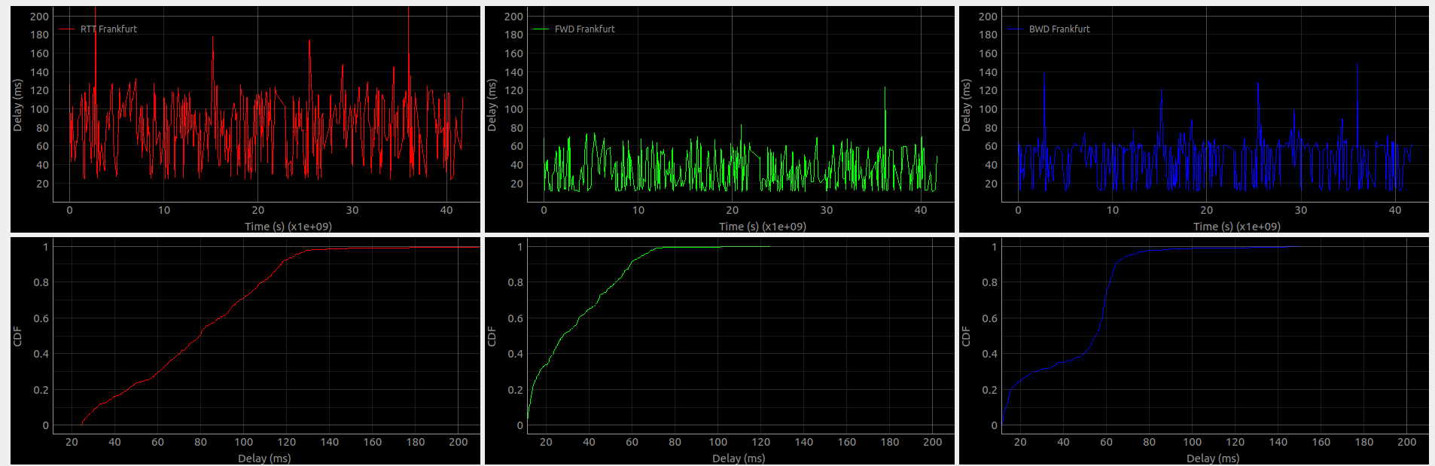Click Delay (ms) y-axis label of RTT plot
1435x466 pixels.
coord(18,105)
